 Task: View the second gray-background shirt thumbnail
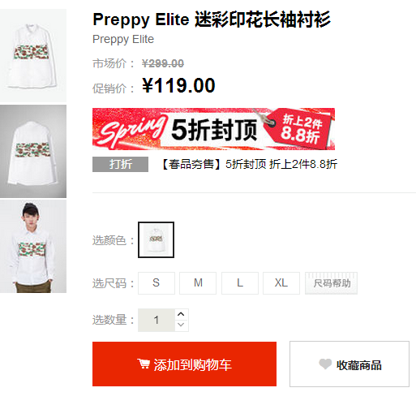pyautogui.click(x=33, y=151)
